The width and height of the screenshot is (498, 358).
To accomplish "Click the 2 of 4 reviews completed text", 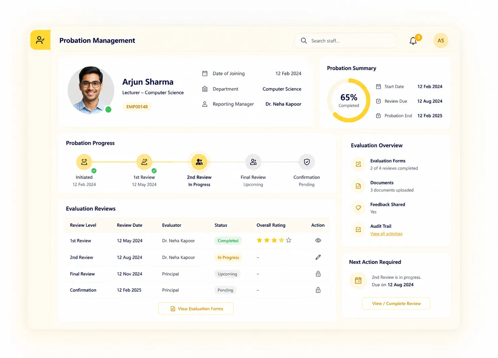I will [394, 168].
